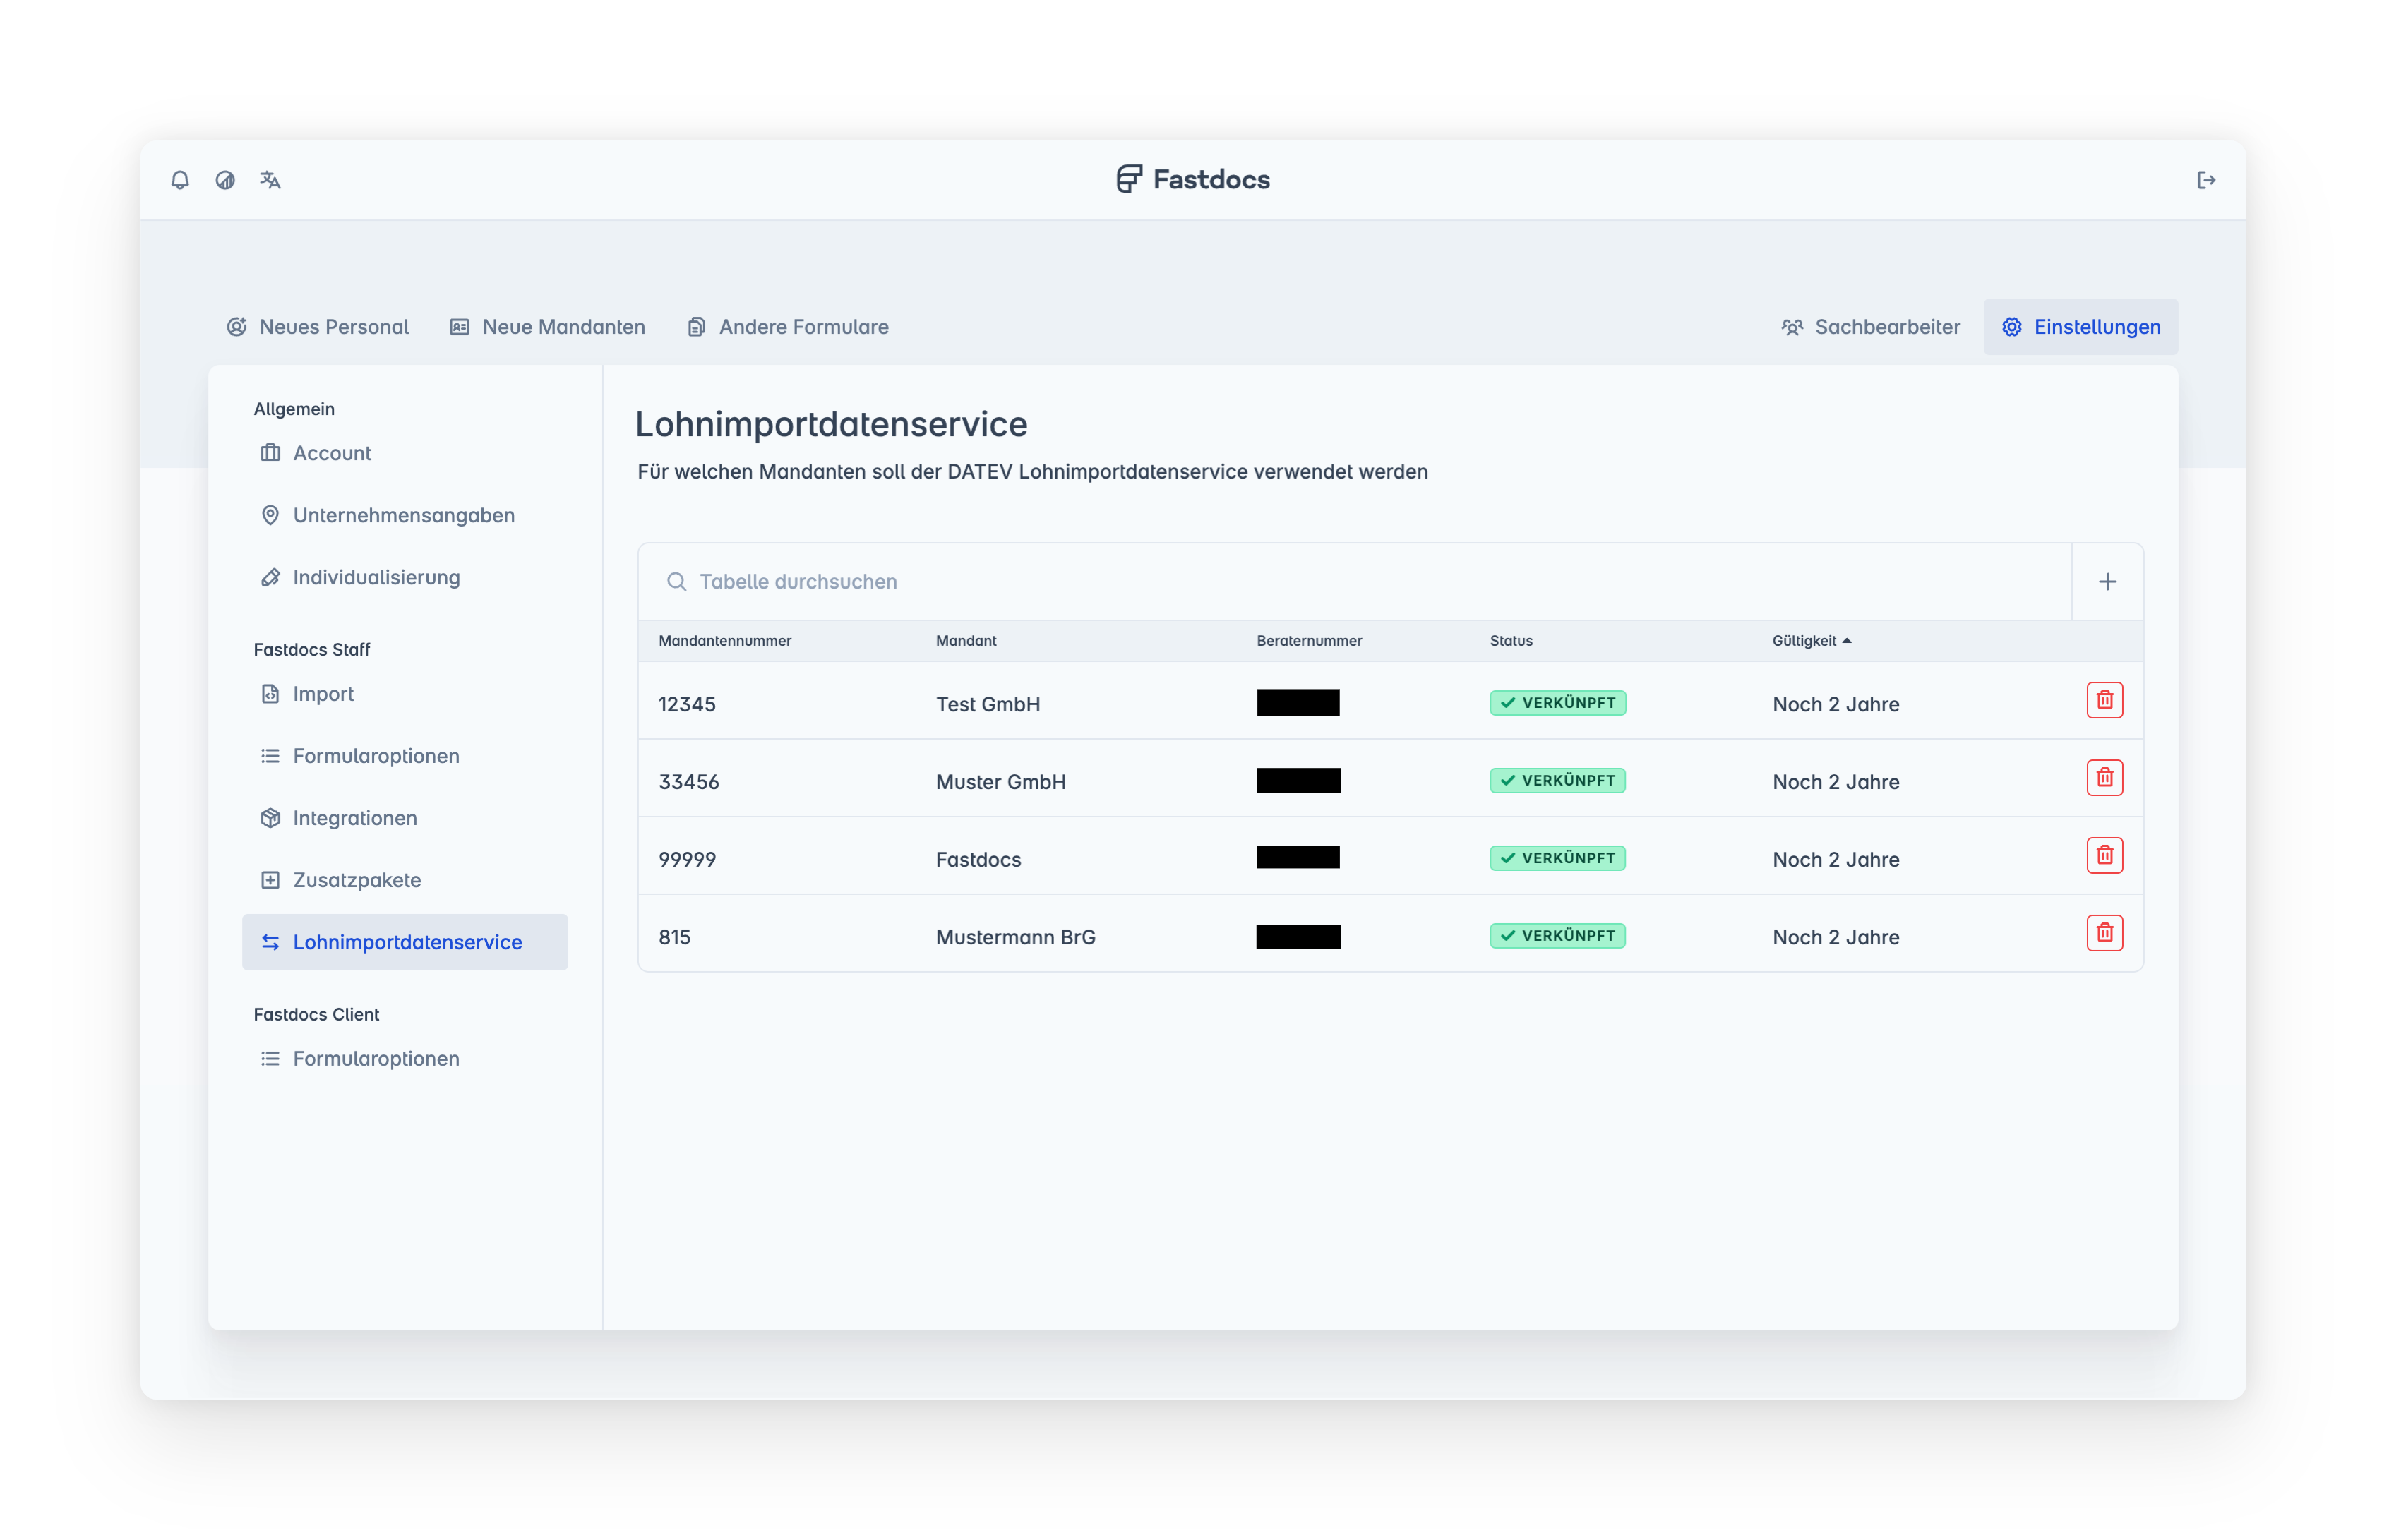The height and width of the screenshot is (1540, 2389).
Task: Open the Andere Formulare tab
Action: click(788, 327)
